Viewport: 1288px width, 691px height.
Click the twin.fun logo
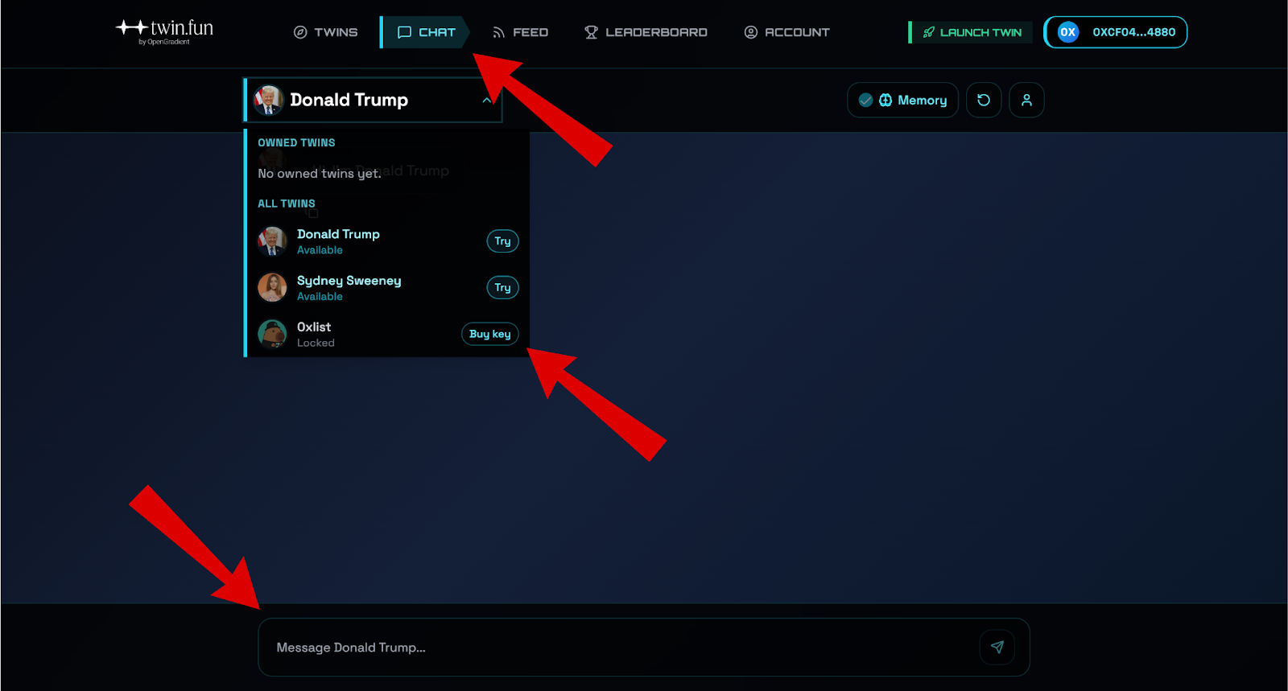coord(164,31)
